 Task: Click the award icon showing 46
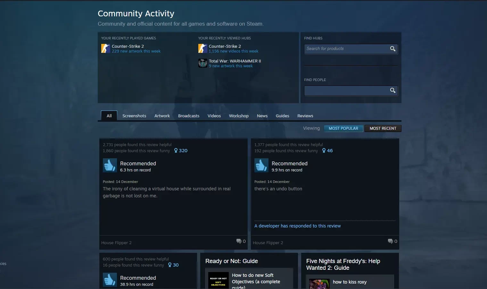click(x=324, y=151)
